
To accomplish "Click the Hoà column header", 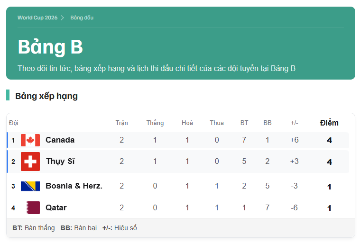I will [x=187, y=123].
